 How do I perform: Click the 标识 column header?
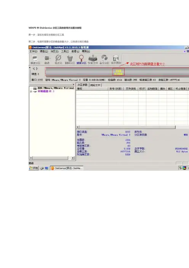(x=142, y=89)
